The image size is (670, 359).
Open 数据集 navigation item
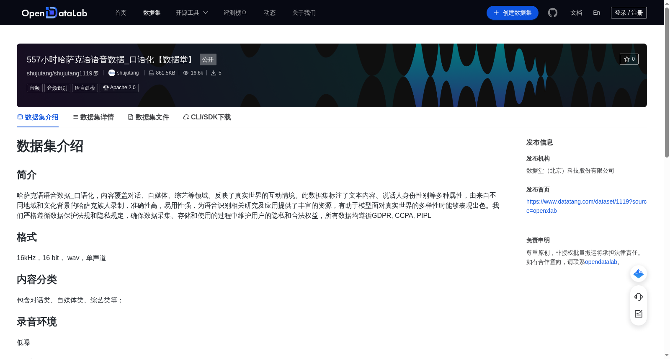(x=152, y=13)
